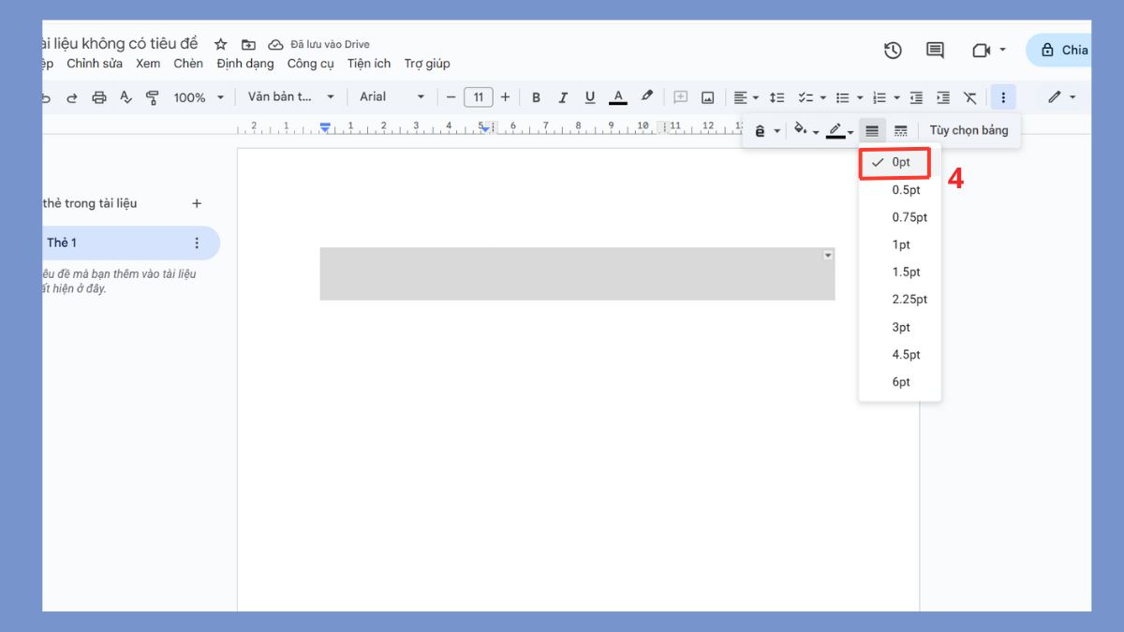The height and width of the screenshot is (632, 1124).
Task: Open the text alignment dropdown
Action: (x=747, y=97)
